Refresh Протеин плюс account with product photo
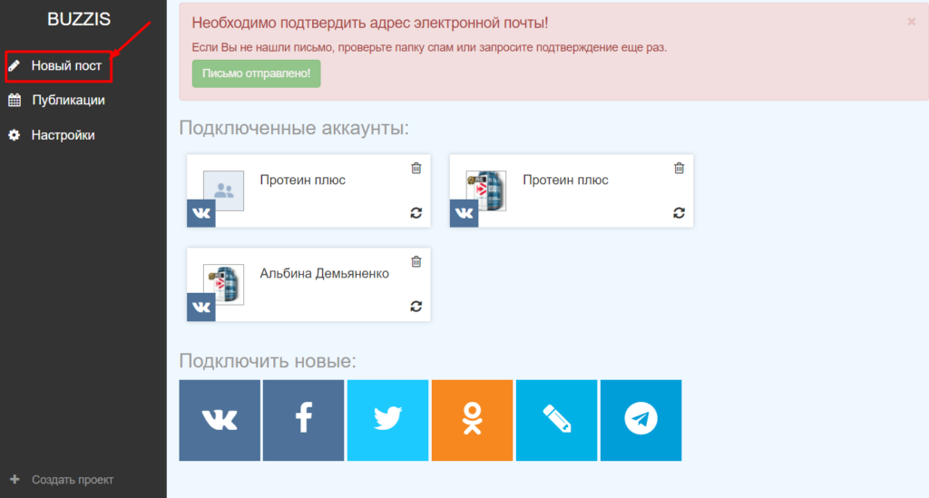This screenshot has width=929, height=498. tap(680, 212)
